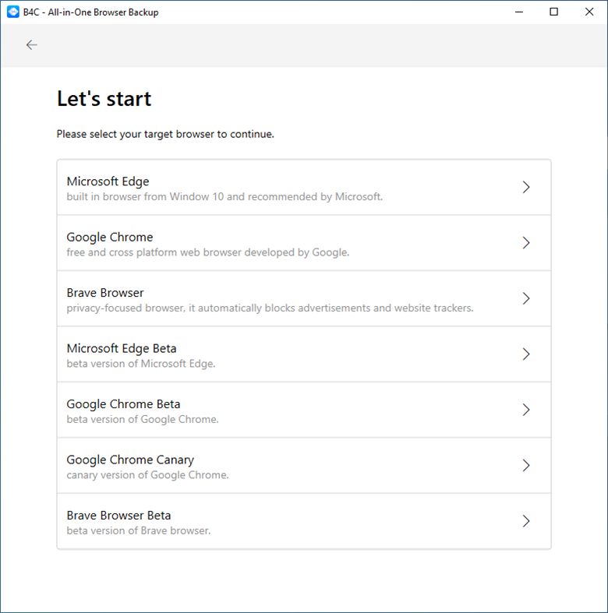This screenshot has width=608, height=613.
Task: Select the Brave Browser Beta entry
Action: pos(304,521)
